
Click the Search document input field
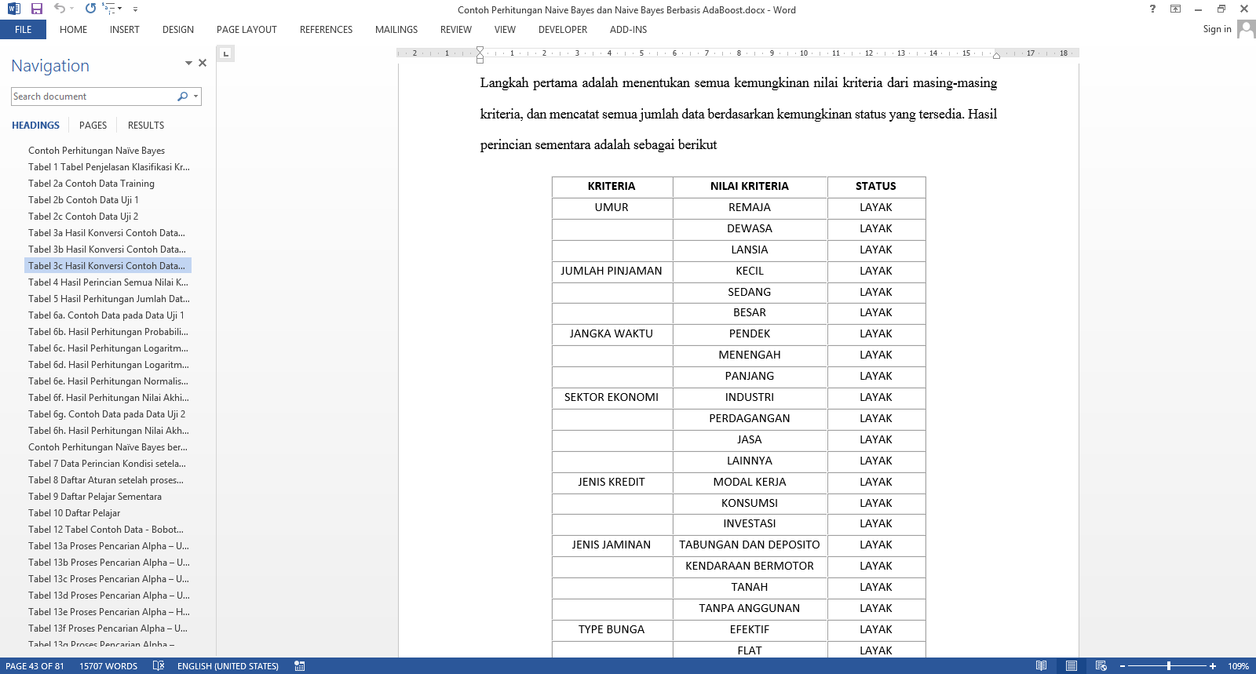(x=93, y=97)
